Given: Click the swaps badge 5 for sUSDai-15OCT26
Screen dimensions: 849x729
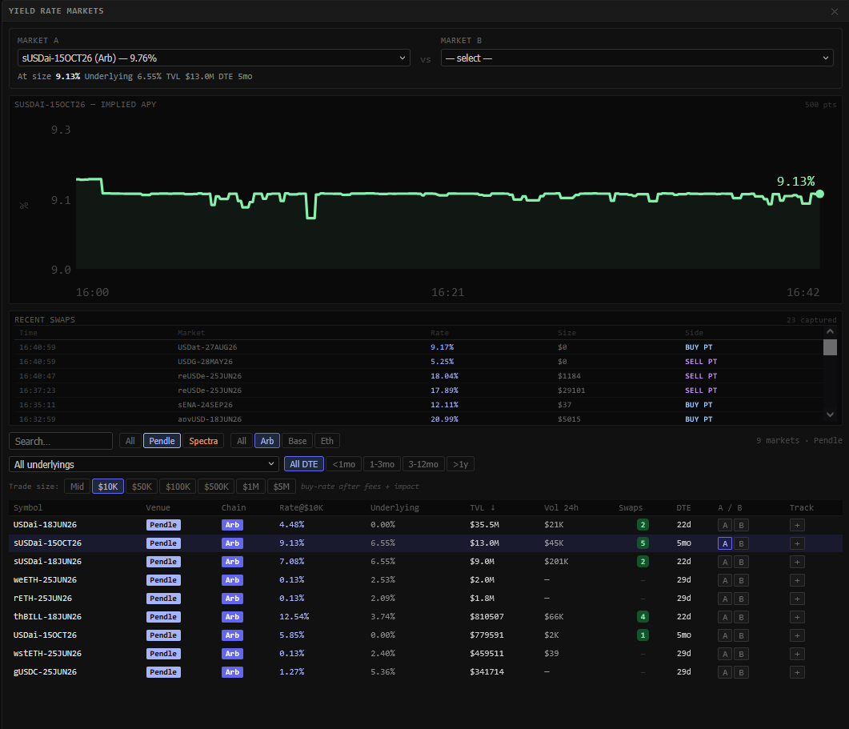Looking at the screenshot, I should 643,543.
